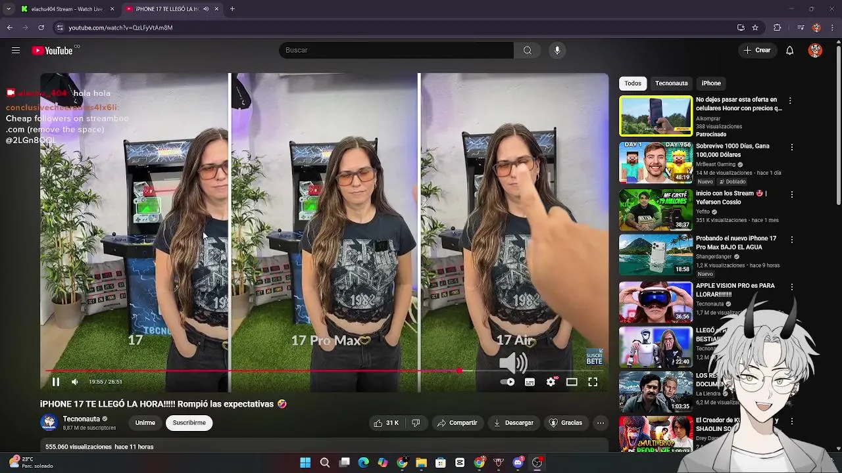Viewport: 842px width, 473px height.
Task: Select the Tecnonauta filter chip
Action: [x=671, y=83]
